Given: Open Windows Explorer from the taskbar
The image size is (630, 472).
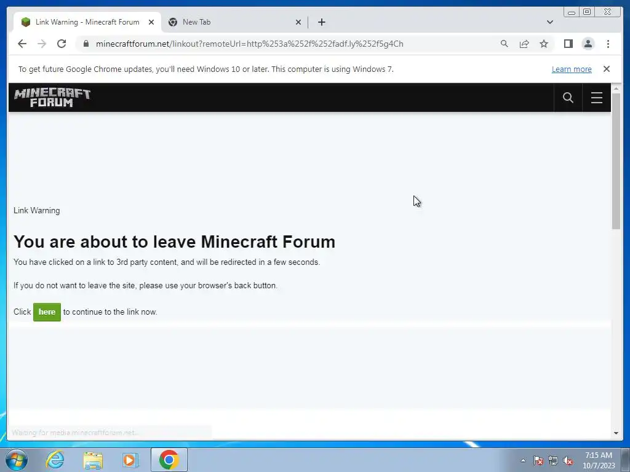Looking at the screenshot, I should [93, 460].
